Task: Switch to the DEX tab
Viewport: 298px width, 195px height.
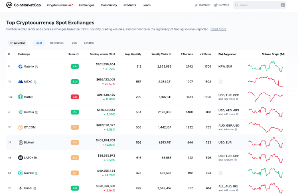Action: tap(74, 43)
